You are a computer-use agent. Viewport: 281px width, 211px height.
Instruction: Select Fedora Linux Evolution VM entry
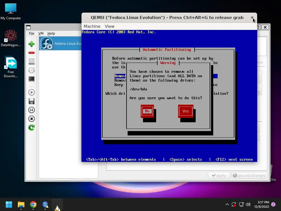pos(60,43)
